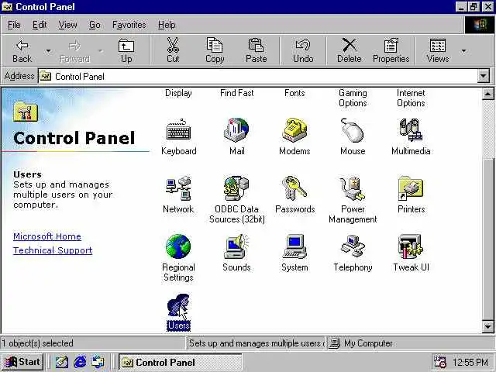Click the Find Fast label
496x372 pixels.
tap(236, 93)
